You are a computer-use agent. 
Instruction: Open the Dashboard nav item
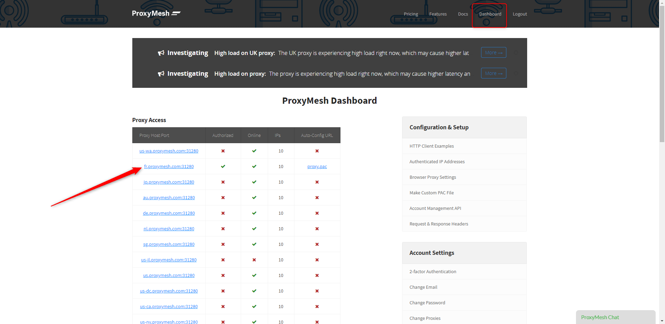pyautogui.click(x=490, y=14)
